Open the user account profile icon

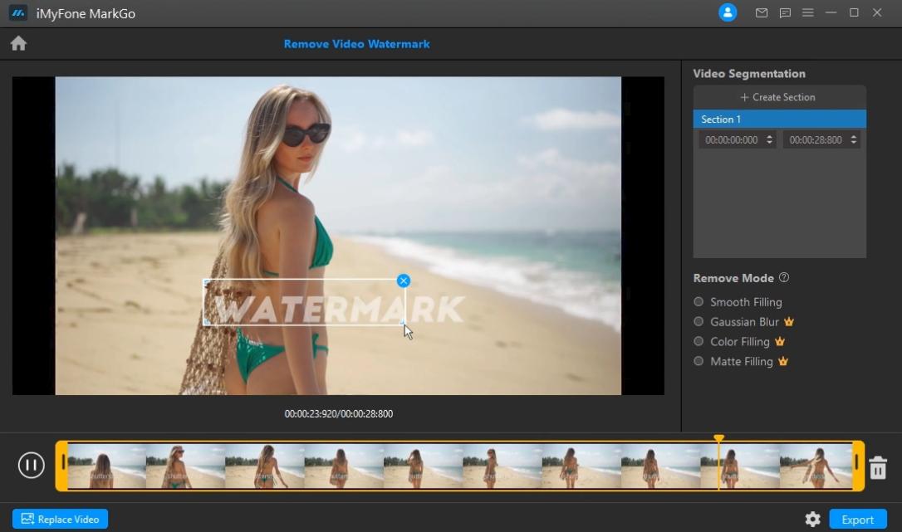tap(728, 13)
